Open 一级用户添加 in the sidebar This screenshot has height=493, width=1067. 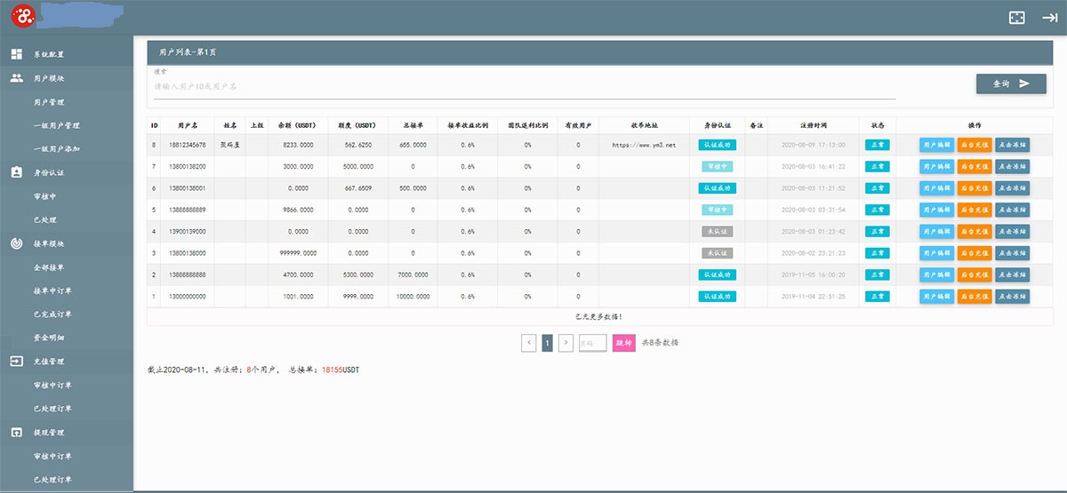57,148
